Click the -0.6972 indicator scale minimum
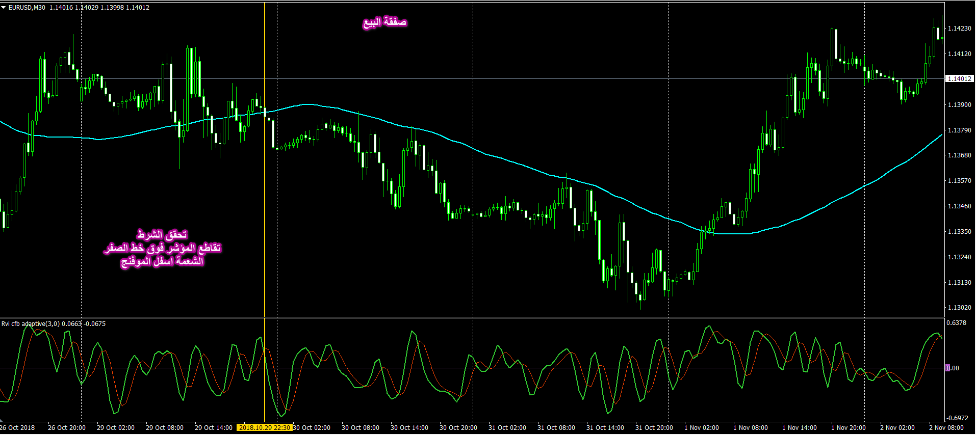 [957, 418]
